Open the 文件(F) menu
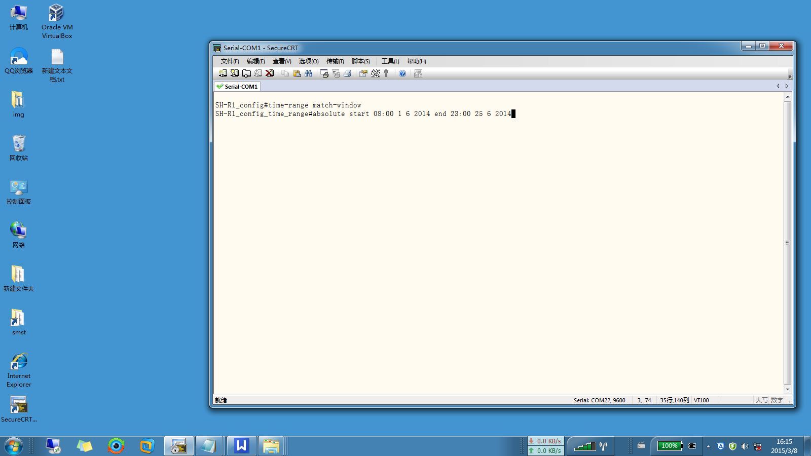 click(x=230, y=61)
